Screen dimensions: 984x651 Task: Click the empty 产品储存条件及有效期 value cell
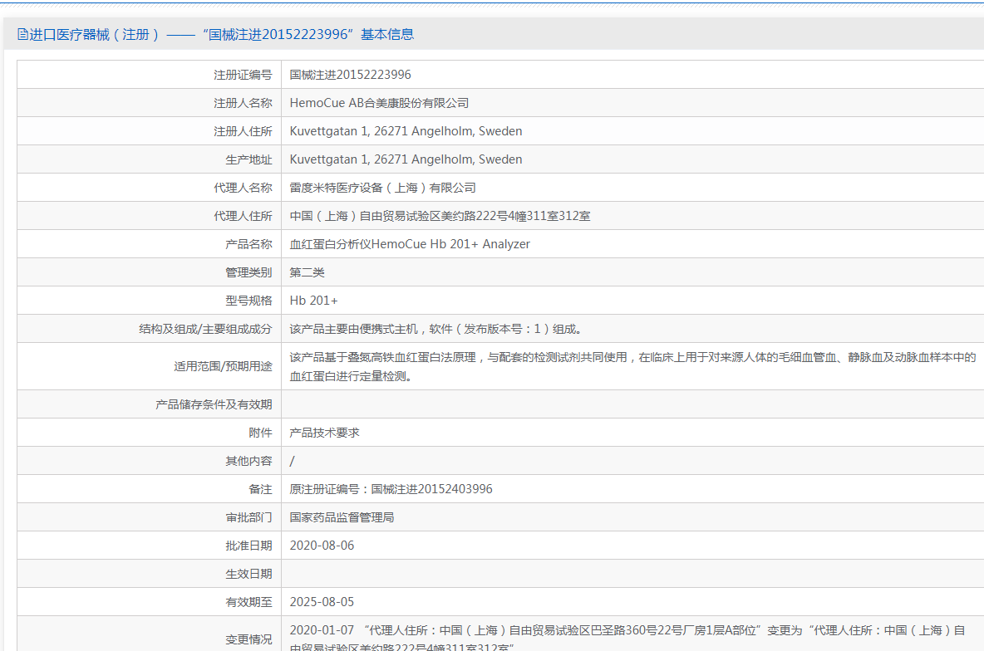pos(632,404)
